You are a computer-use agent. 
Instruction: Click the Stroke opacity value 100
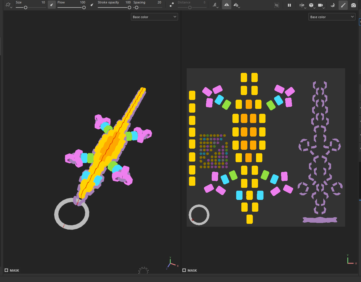click(x=128, y=2)
